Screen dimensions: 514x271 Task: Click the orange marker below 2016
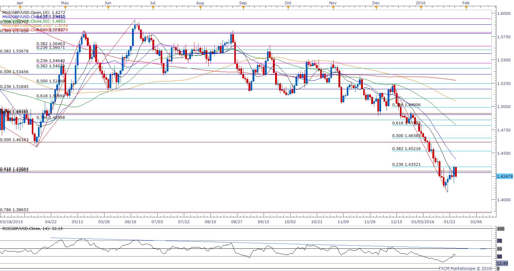pos(421,8)
